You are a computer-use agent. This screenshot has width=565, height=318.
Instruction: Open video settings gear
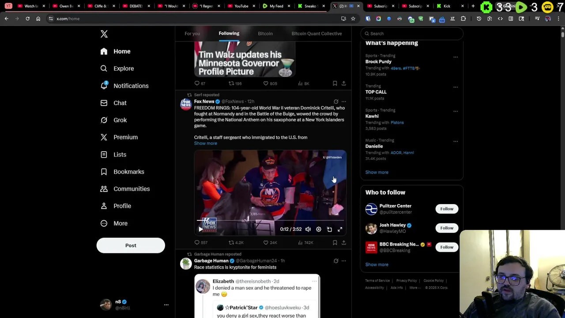pos(319,229)
